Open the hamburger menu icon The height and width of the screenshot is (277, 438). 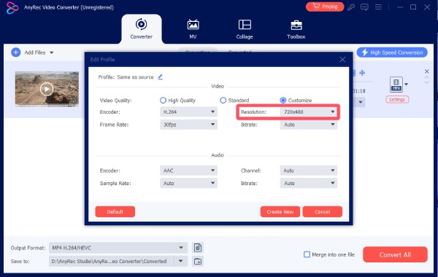pyautogui.click(x=378, y=7)
